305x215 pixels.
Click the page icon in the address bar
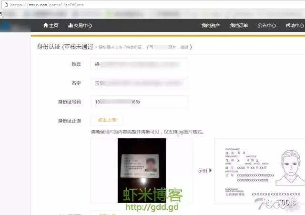point(6,5)
